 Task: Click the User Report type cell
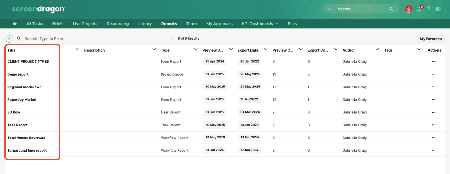click(171, 112)
